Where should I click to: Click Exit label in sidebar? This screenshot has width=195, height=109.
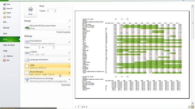(x=8, y=60)
